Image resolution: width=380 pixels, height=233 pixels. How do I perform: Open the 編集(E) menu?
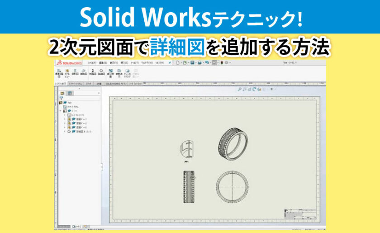[103, 63]
